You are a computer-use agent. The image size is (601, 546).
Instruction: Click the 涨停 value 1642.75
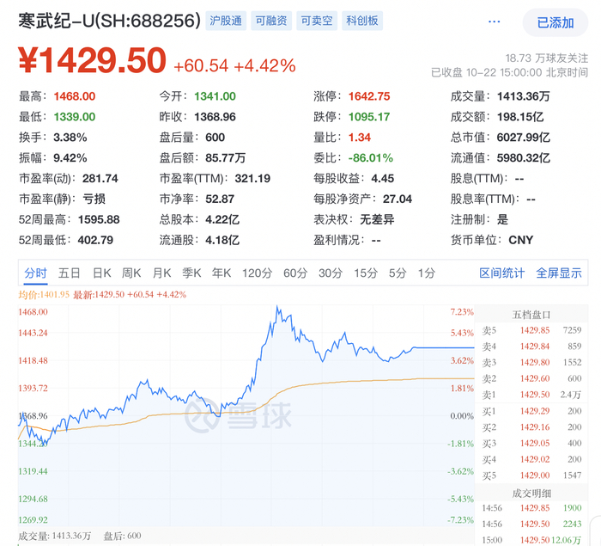click(x=369, y=96)
